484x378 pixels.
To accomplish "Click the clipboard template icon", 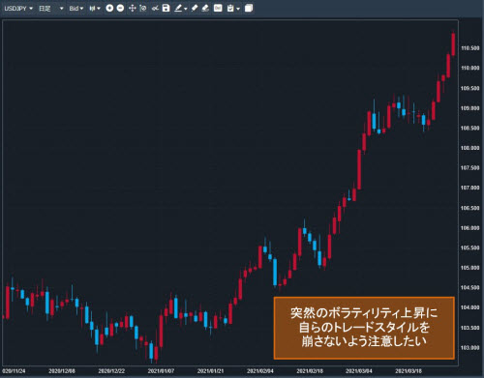I will pos(230,8).
